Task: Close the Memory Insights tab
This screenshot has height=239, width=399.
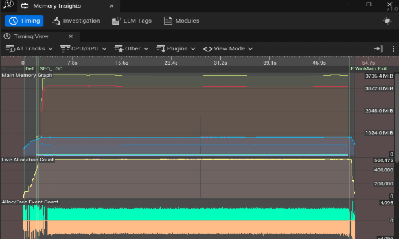Action: click(111, 6)
